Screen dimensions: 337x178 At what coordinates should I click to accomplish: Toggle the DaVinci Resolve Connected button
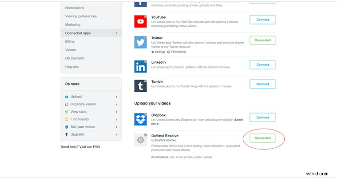click(x=262, y=138)
